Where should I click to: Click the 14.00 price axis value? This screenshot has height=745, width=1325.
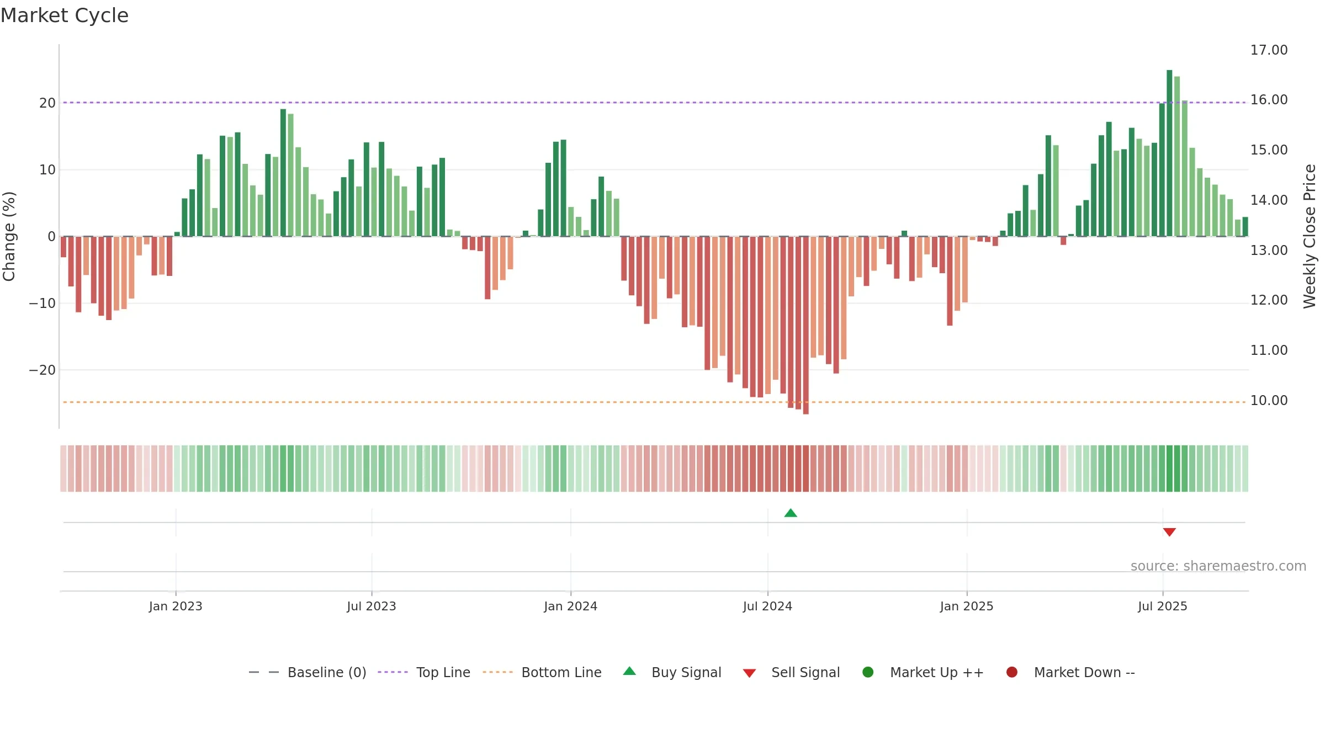pos(1269,200)
